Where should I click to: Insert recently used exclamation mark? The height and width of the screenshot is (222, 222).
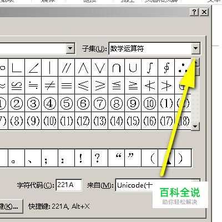click(83, 158)
